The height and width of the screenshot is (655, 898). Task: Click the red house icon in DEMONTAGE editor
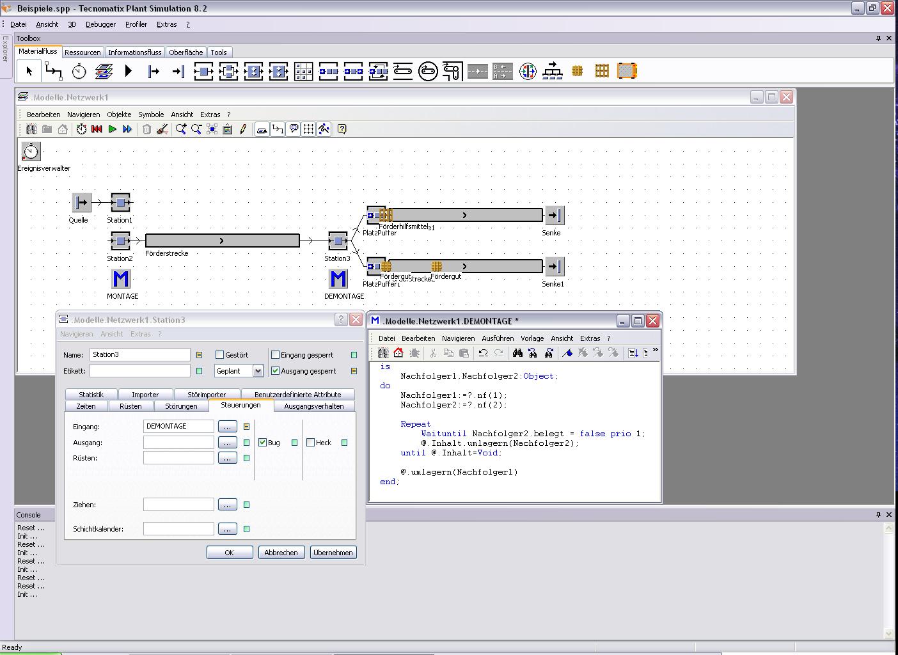[x=398, y=352]
